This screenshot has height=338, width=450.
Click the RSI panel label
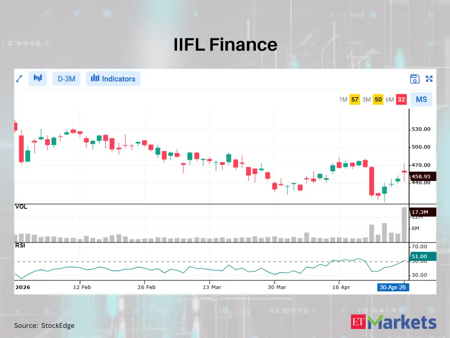click(20, 246)
